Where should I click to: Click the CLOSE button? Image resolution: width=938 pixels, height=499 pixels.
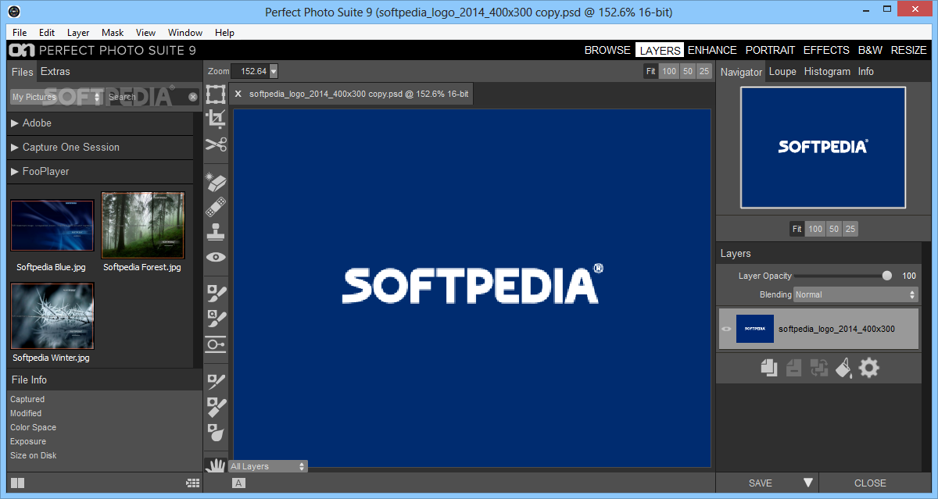point(870,483)
